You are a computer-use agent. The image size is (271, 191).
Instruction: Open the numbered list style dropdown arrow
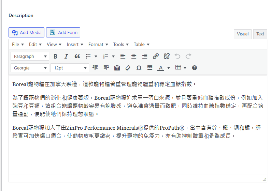click(x=113, y=57)
